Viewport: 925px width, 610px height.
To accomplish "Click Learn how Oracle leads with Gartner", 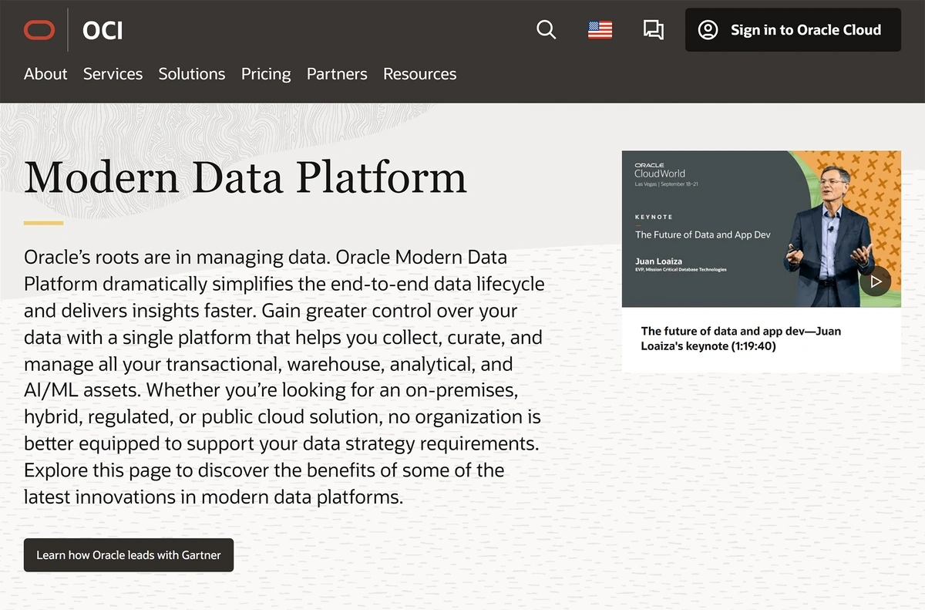I will [x=129, y=554].
